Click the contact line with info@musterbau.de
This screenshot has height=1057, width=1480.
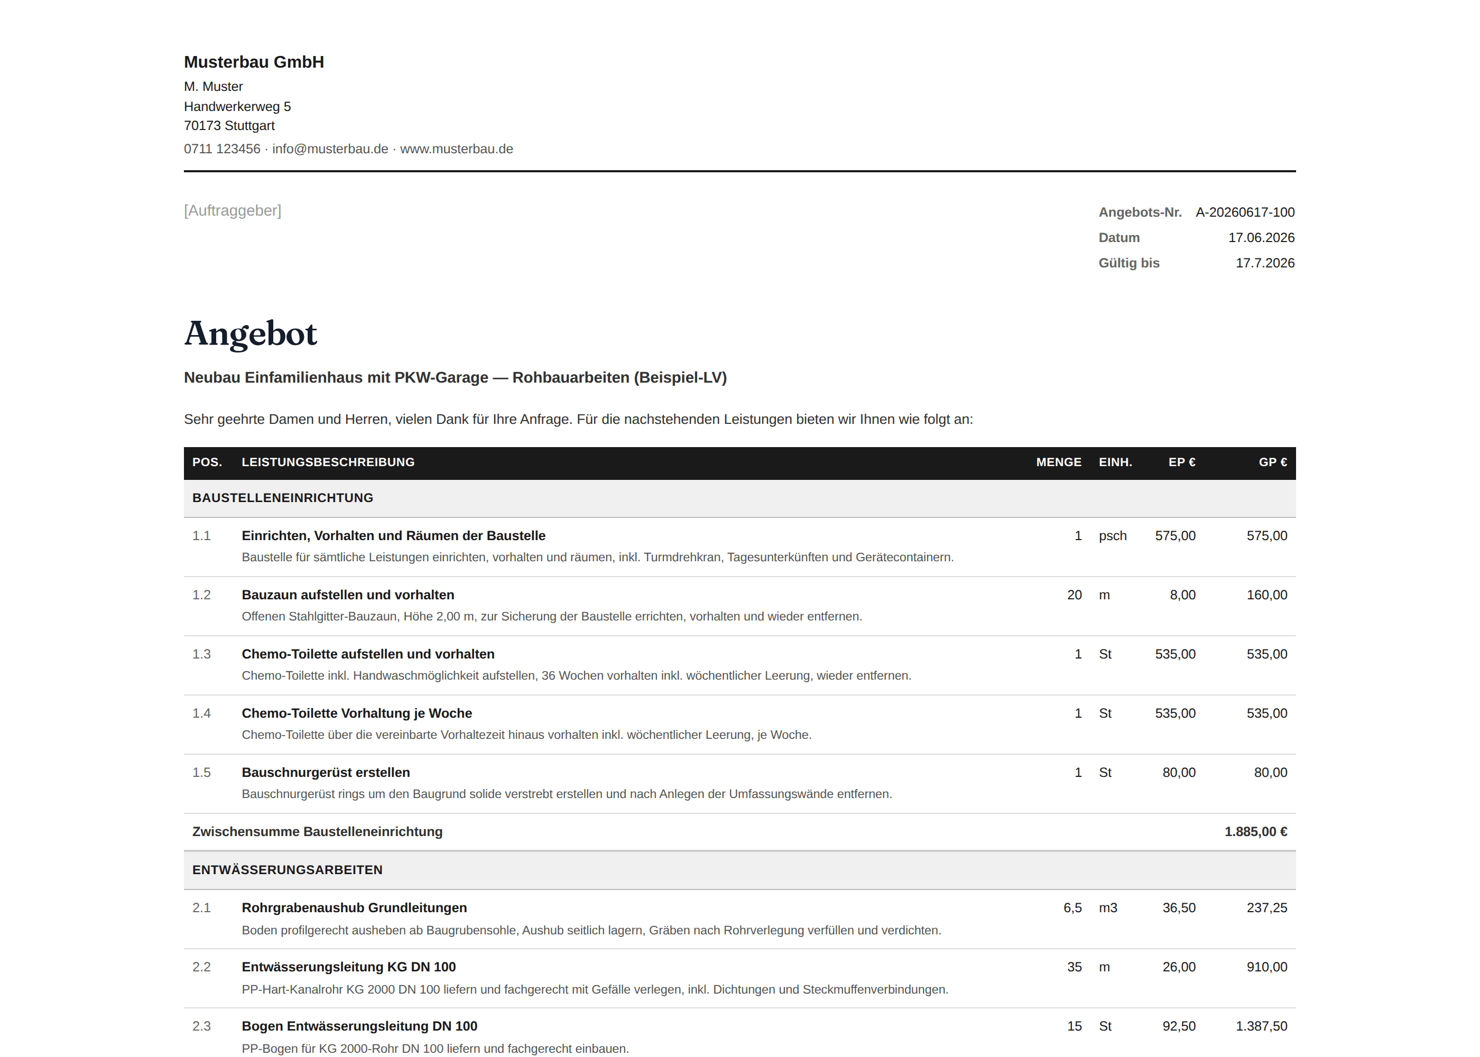pyautogui.click(x=348, y=149)
